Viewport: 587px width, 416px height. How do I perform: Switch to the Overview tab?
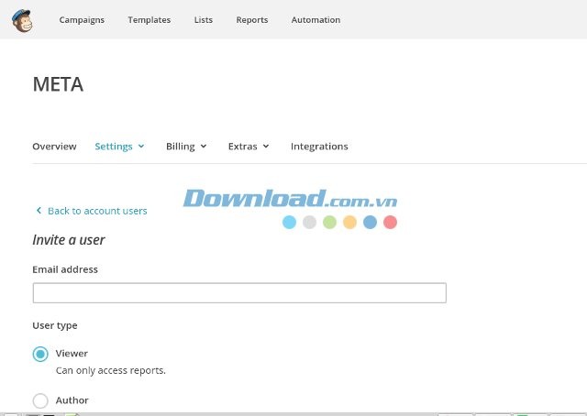point(54,147)
